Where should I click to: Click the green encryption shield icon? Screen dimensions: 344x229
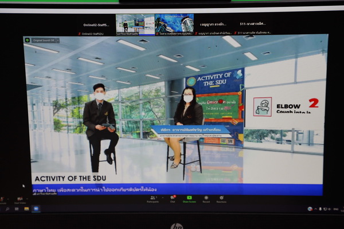(27, 40)
